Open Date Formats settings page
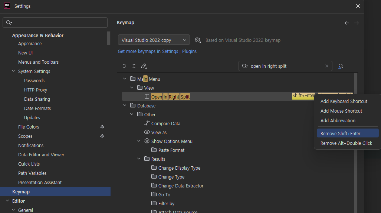Image resolution: width=381 pixels, height=213 pixels. pyautogui.click(x=37, y=108)
